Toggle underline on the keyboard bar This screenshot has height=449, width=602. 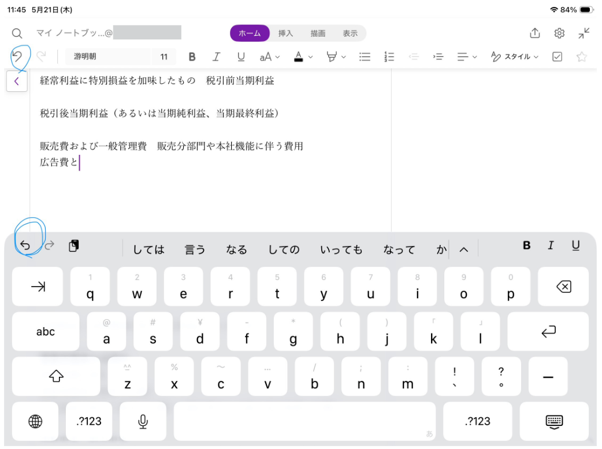575,246
